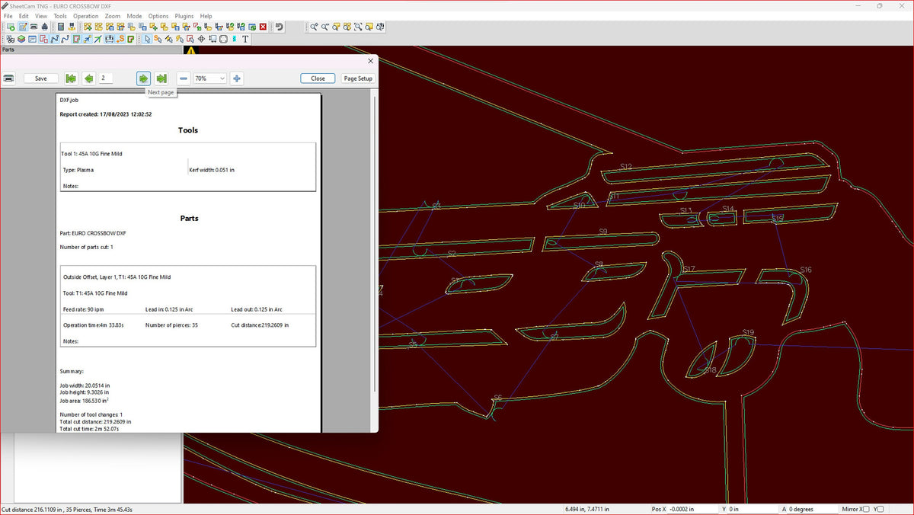Go to next page of report
914x515 pixels.
point(143,78)
